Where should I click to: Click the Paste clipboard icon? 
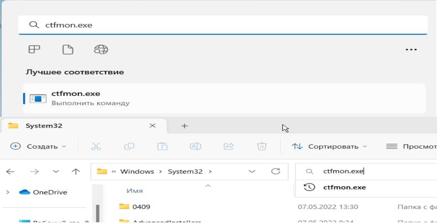pos(162,146)
